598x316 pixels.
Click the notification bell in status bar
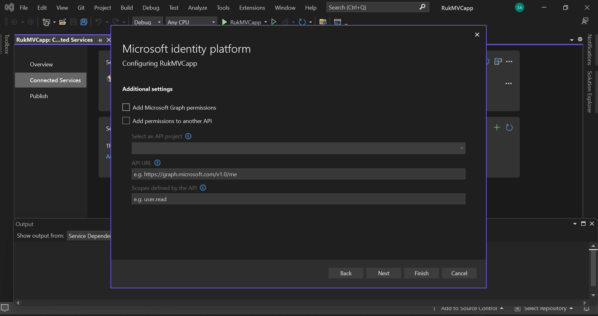586,308
